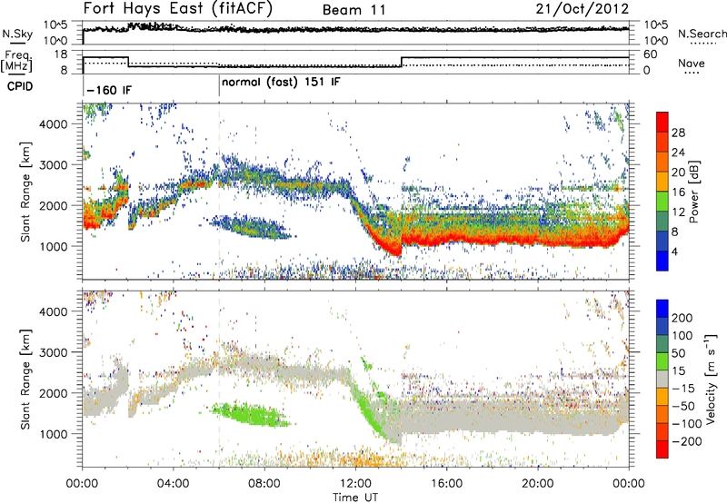Click the 'Nave' legend label
Screen dimensions: 727x503
pyautogui.click(x=691, y=64)
